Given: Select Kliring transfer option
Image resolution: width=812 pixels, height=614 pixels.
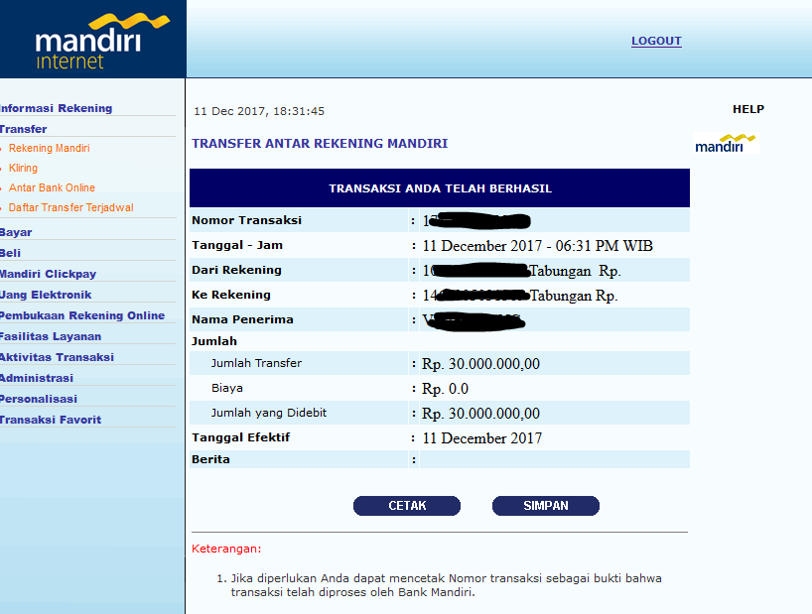Looking at the screenshot, I should 24,169.
